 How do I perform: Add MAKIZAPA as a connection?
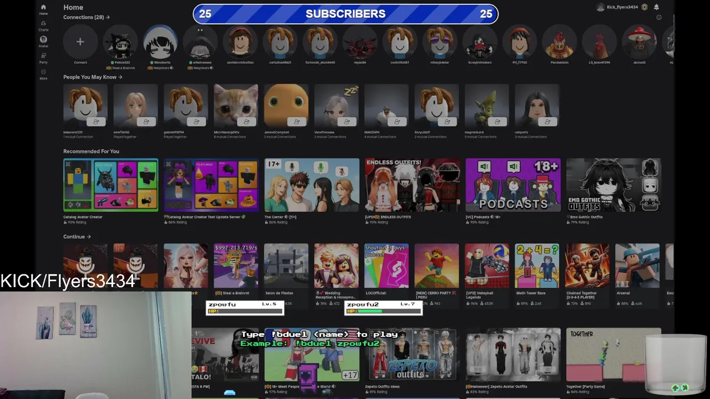[x=397, y=121]
